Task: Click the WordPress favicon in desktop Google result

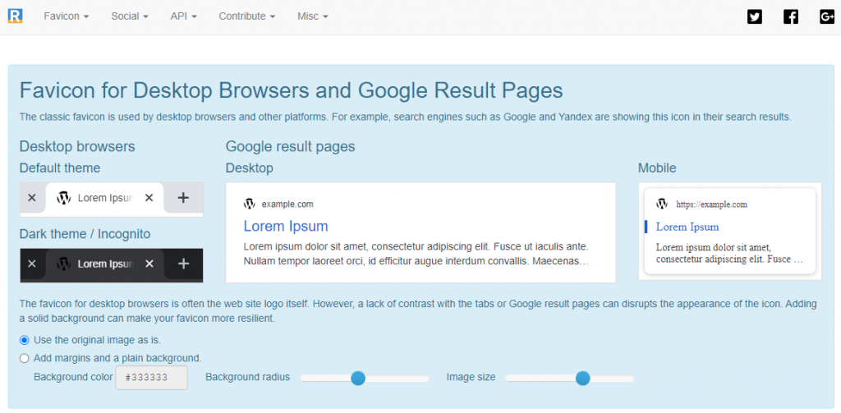Action: [249, 204]
